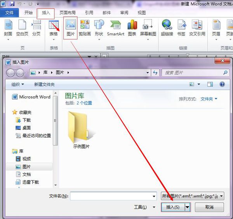Select Pictures (图片) library in sidebar
233x219 pixels.
(x=29, y=167)
